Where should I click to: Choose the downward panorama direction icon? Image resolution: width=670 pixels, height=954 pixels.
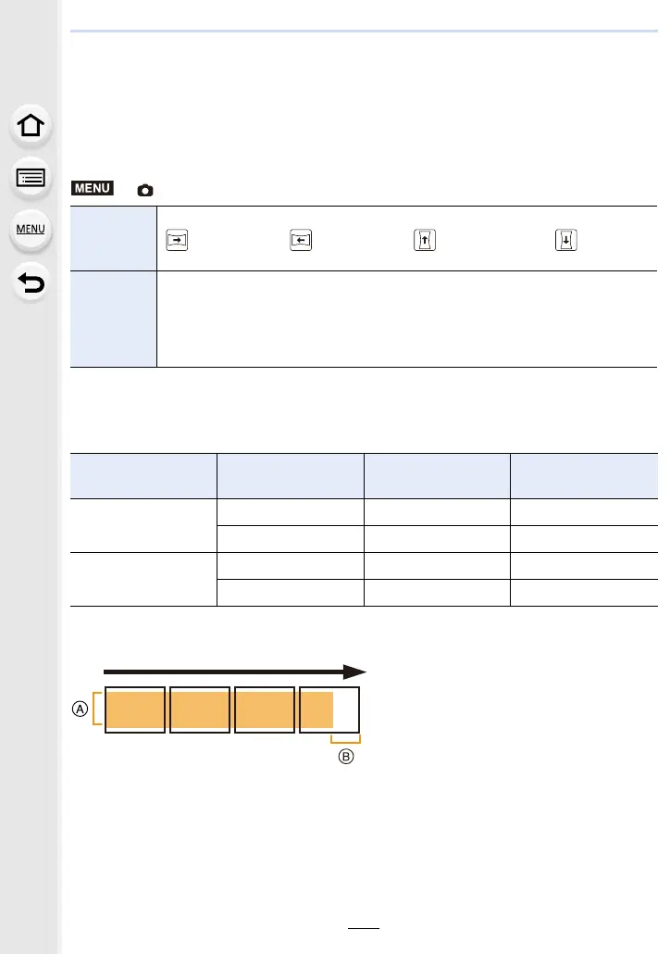click(x=566, y=240)
